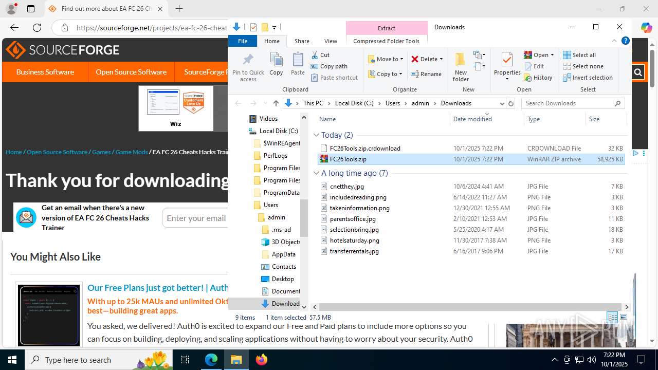Switch to details view button

(612, 317)
